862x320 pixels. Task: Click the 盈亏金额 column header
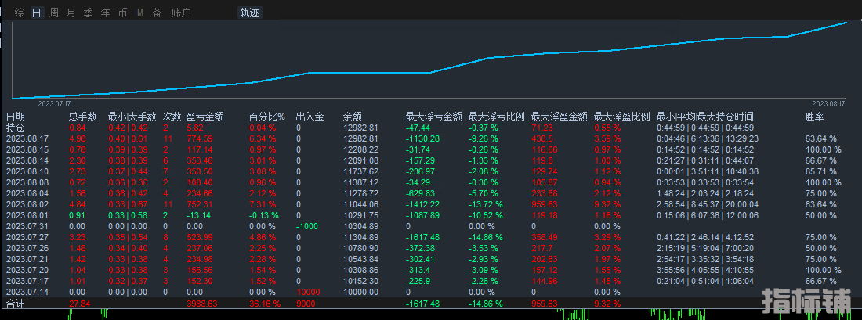pyautogui.click(x=205, y=117)
